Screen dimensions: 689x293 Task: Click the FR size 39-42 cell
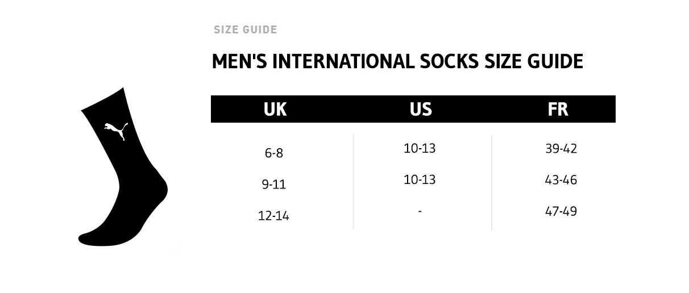[561, 149]
